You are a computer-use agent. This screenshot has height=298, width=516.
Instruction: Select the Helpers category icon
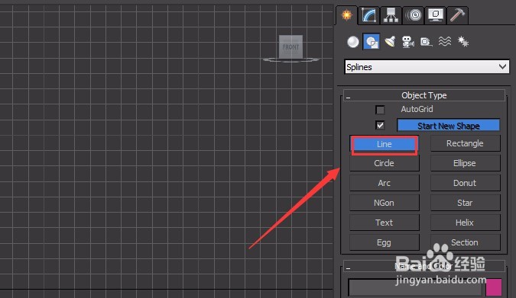coord(426,42)
